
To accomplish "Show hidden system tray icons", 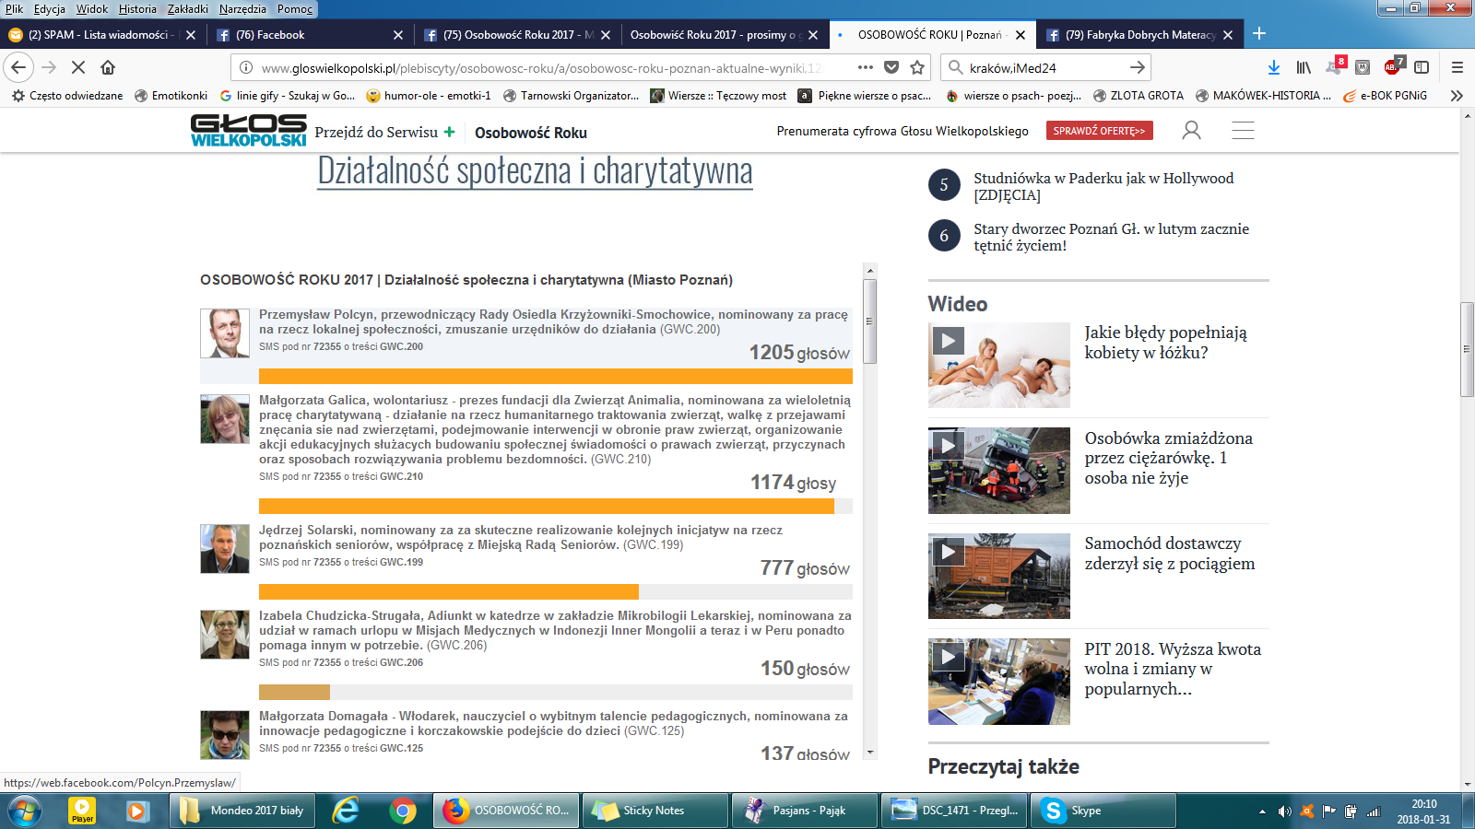I will pos(1262,811).
